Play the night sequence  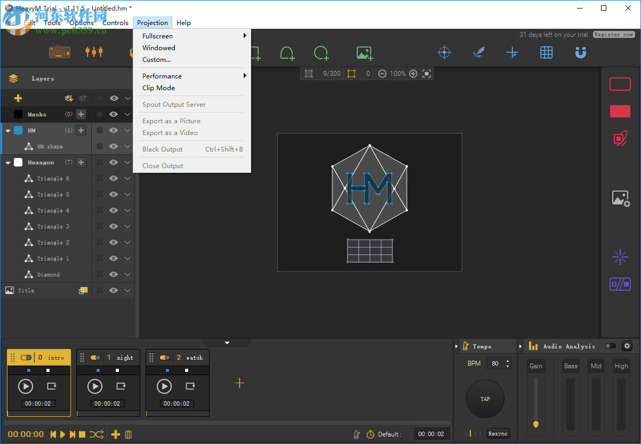point(95,386)
